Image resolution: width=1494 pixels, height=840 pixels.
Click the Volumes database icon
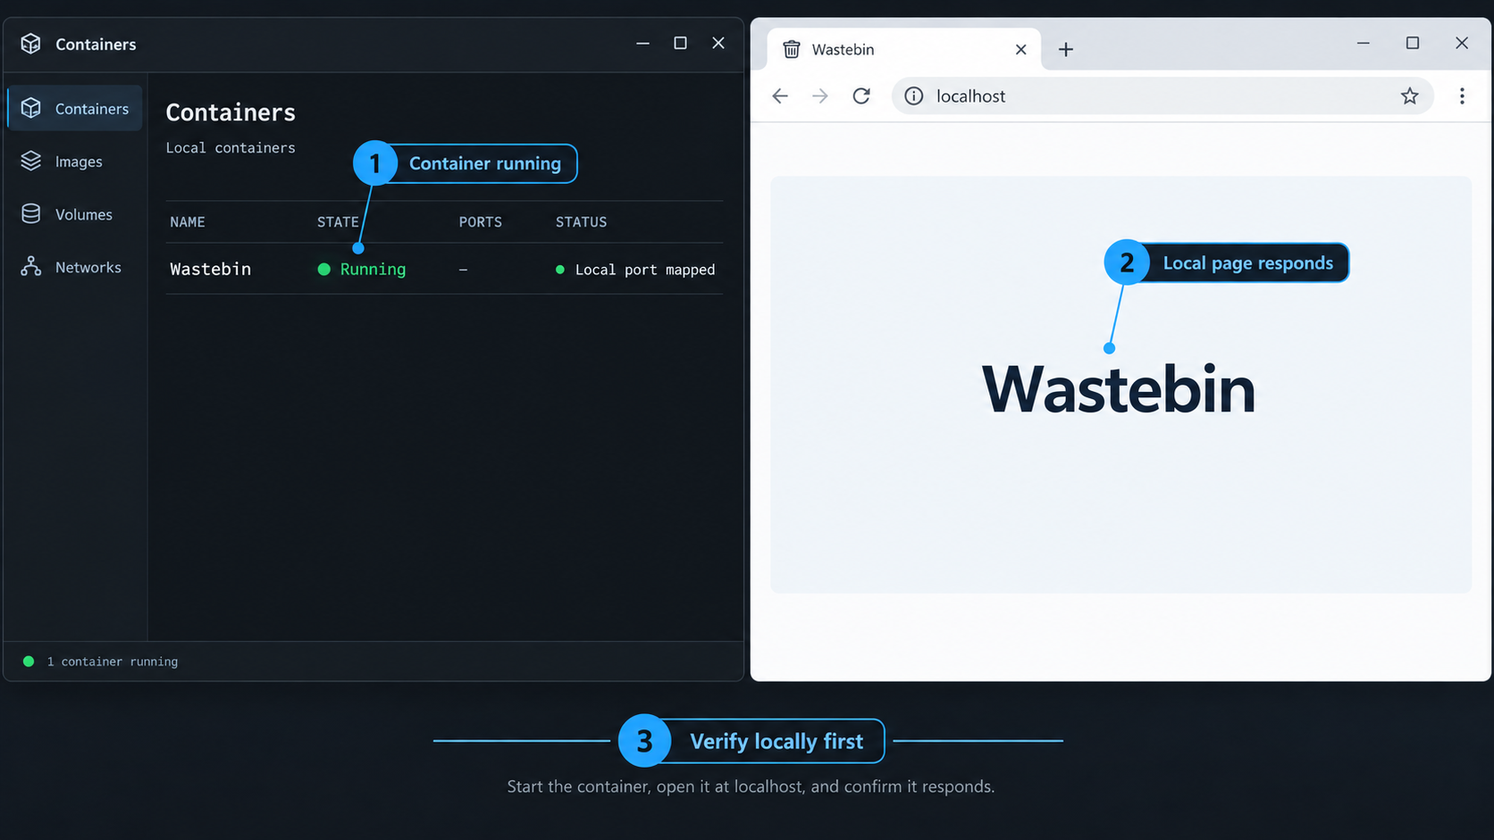(31, 214)
